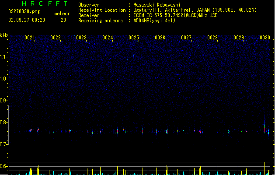Image resolution: width=275 pixels, height=175 pixels.
Task: Click the 0.8 kHz axis label
Action: 4,122
